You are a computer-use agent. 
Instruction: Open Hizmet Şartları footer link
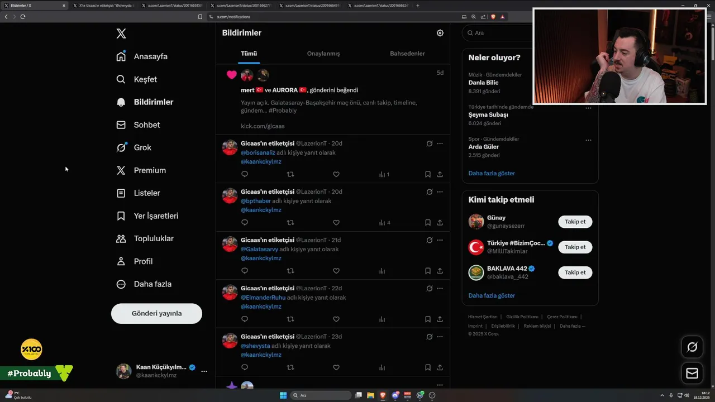pyautogui.click(x=483, y=317)
